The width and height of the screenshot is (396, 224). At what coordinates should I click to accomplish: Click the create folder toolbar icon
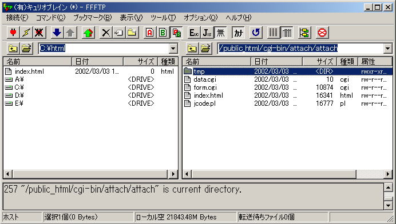point(132,33)
